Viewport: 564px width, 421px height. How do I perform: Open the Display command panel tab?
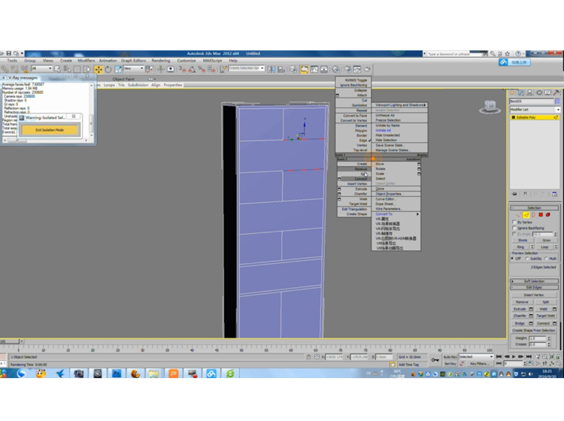547,92
